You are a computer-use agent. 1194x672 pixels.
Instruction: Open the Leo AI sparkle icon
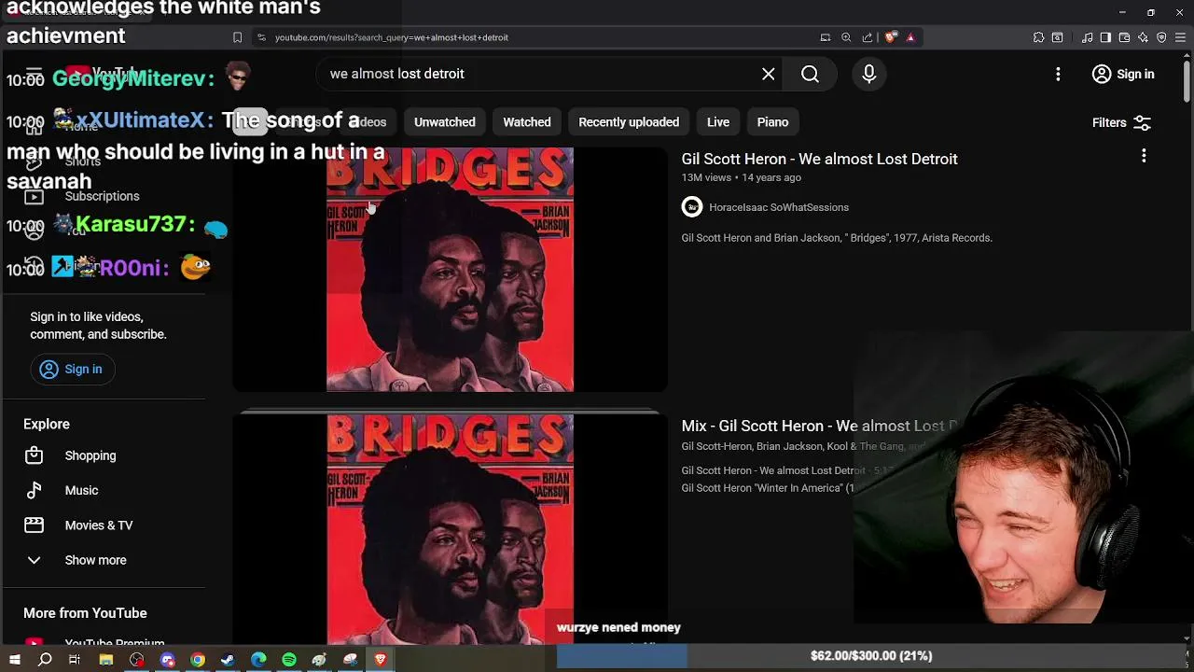(1143, 37)
